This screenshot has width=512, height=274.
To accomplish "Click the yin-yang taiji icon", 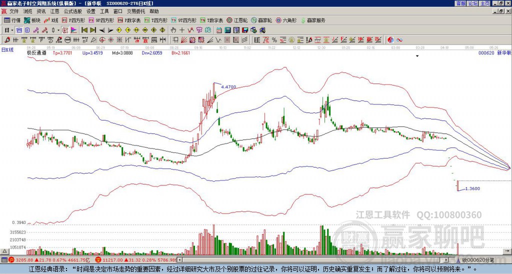I will 390,40.
